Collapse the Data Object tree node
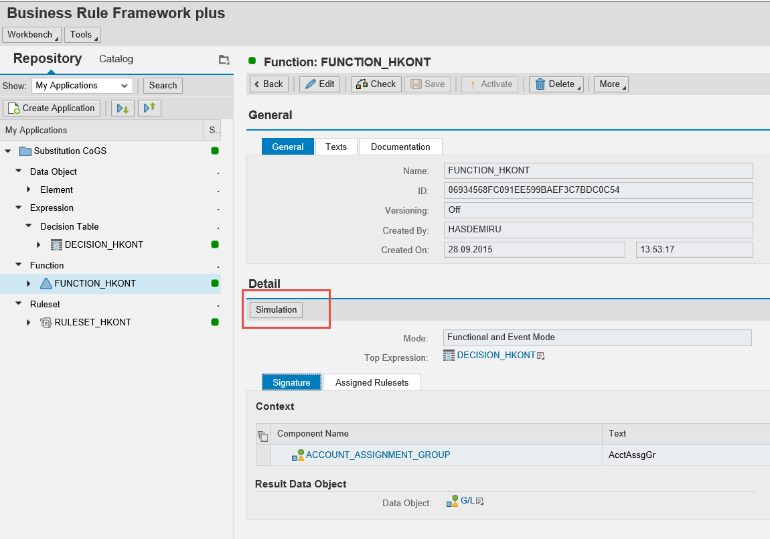The width and height of the screenshot is (770, 539). coord(19,171)
